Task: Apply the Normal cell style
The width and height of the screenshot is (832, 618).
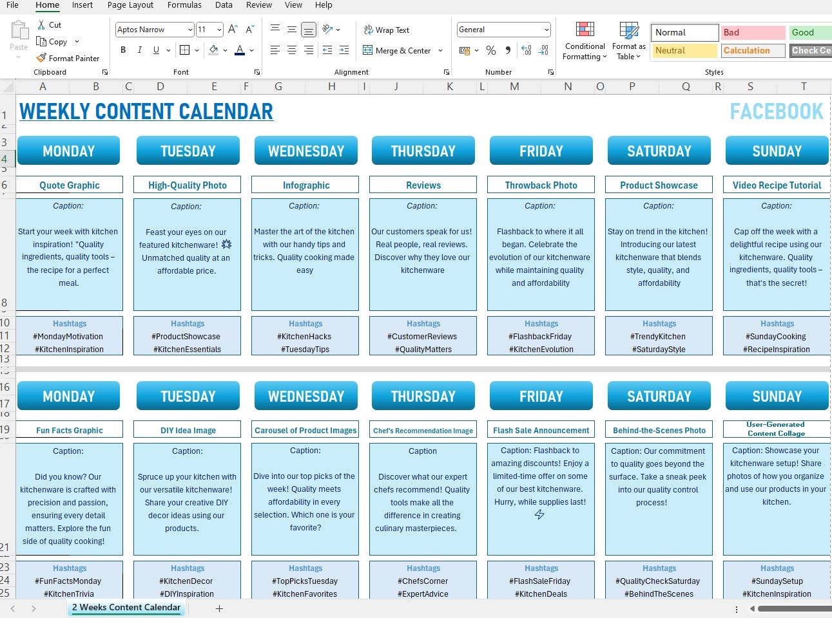Action: click(684, 32)
